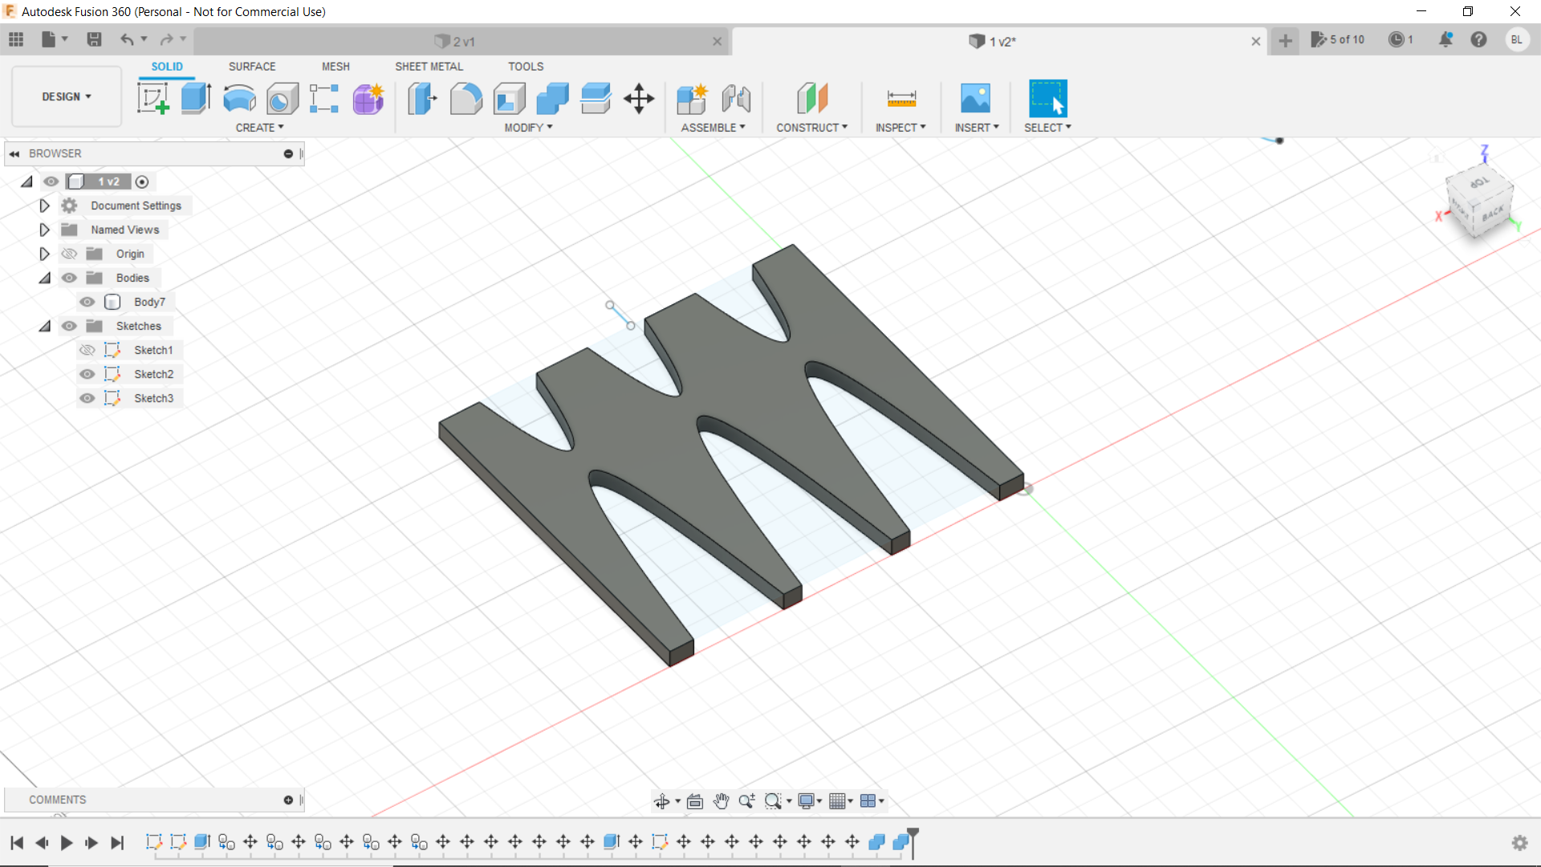
Task: Use the Move/Copy tool
Action: [x=638, y=98]
